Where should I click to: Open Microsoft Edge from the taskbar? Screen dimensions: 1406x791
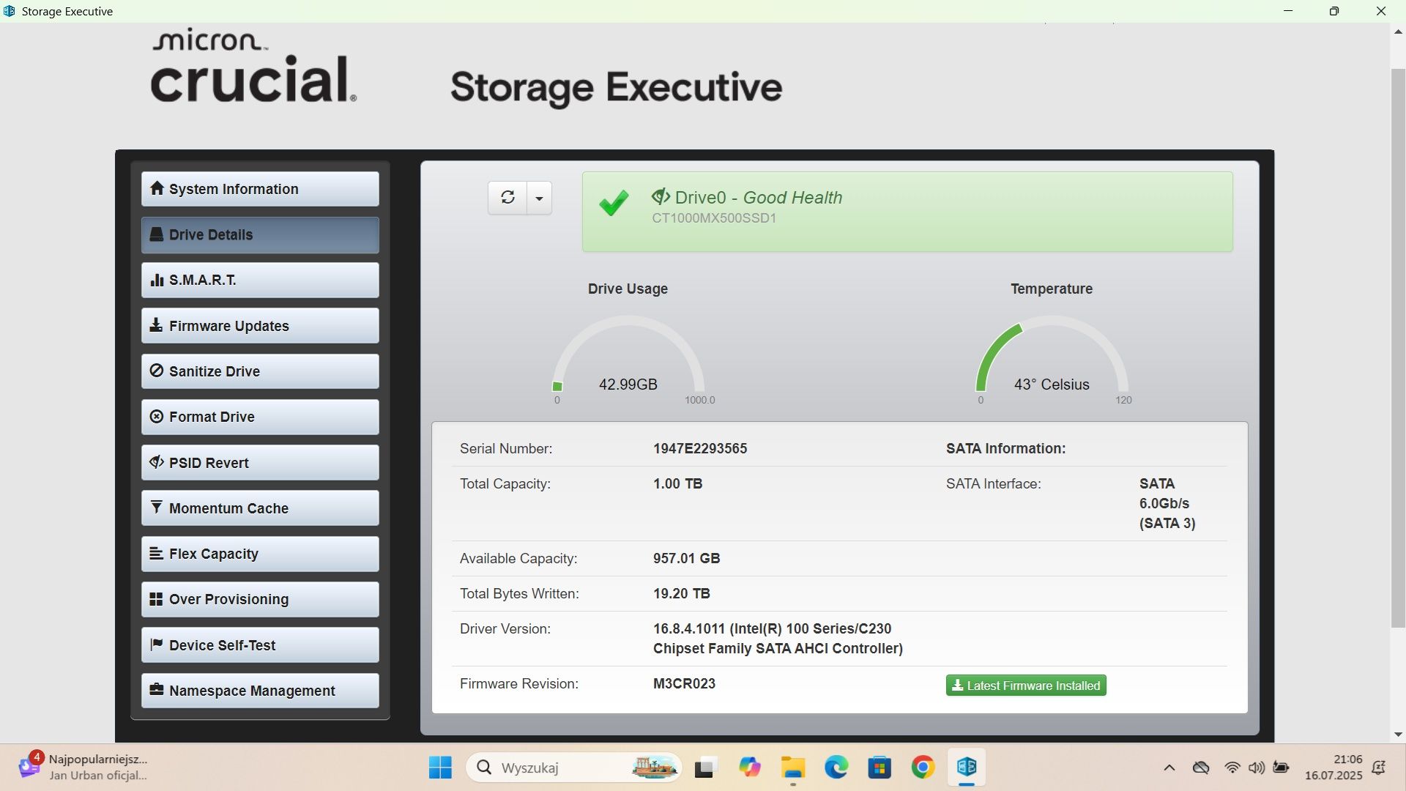coord(836,768)
